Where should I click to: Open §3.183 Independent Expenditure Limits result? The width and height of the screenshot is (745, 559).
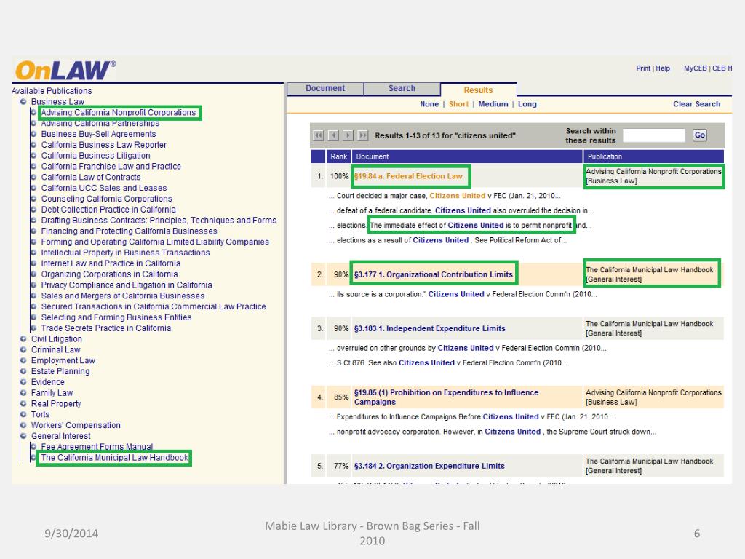click(429, 328)
